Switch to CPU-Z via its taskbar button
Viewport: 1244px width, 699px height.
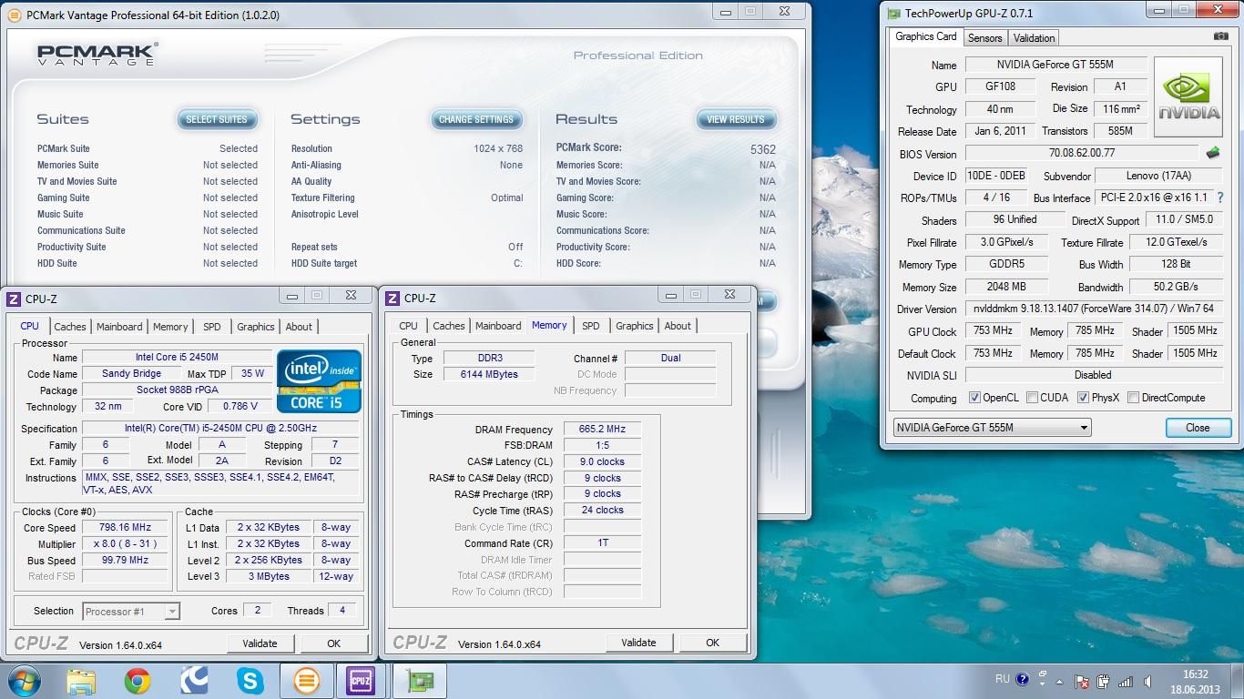(362, 681)
